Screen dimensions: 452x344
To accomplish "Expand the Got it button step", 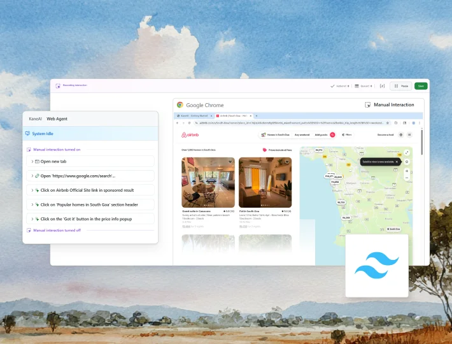I will (32, 219).
